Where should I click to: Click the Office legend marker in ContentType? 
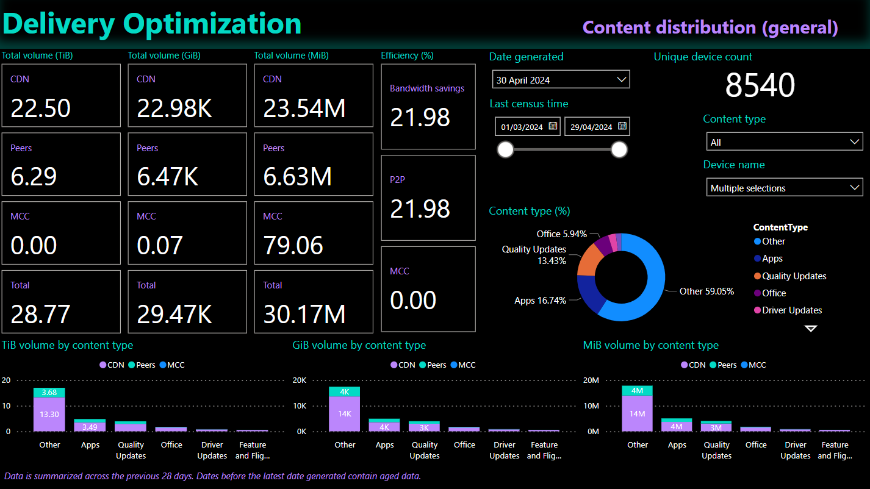tap(757, 293)
